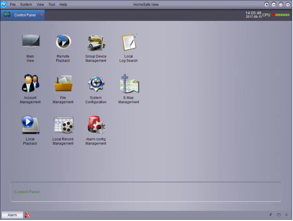
Task: Open Alarm config Management
Action: point(96,125)
